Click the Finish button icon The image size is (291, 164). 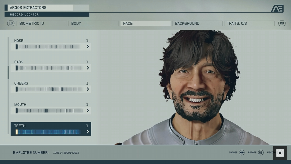[x=280, y=153]
